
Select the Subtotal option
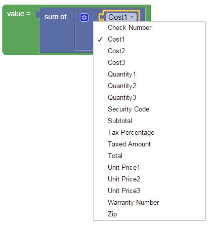(x=149, y=121)
